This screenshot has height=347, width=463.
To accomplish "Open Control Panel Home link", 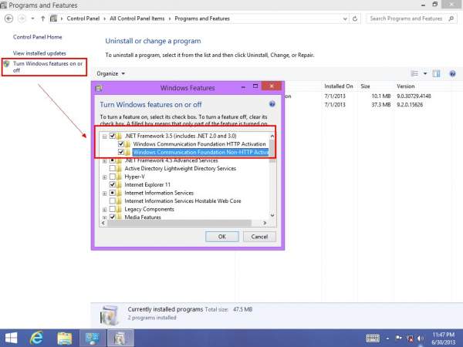I will click(x=38, y=37).
